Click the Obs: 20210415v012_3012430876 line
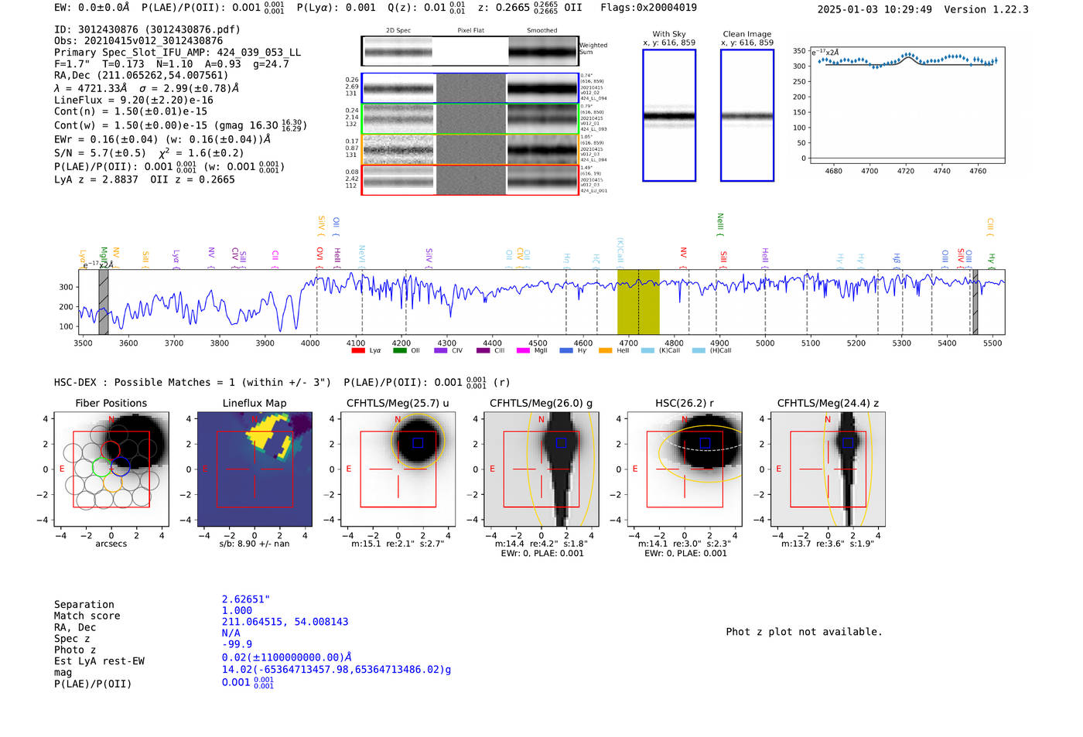The image size is (1083, 737). pyautogui.click(x=138, y=41)
